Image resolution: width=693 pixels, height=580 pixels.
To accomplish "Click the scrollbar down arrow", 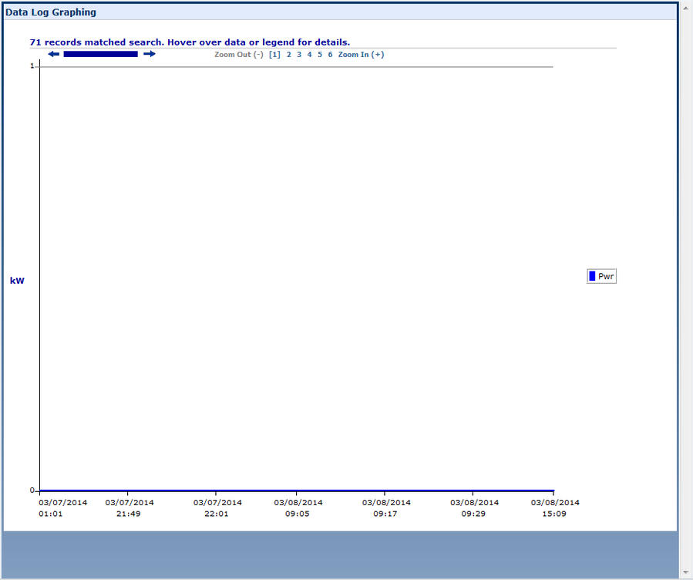I will 686,573.
